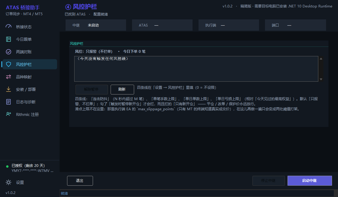Open 日志与诊断 page
This screenshot has height=197, width=338.
tap(30, 102)
